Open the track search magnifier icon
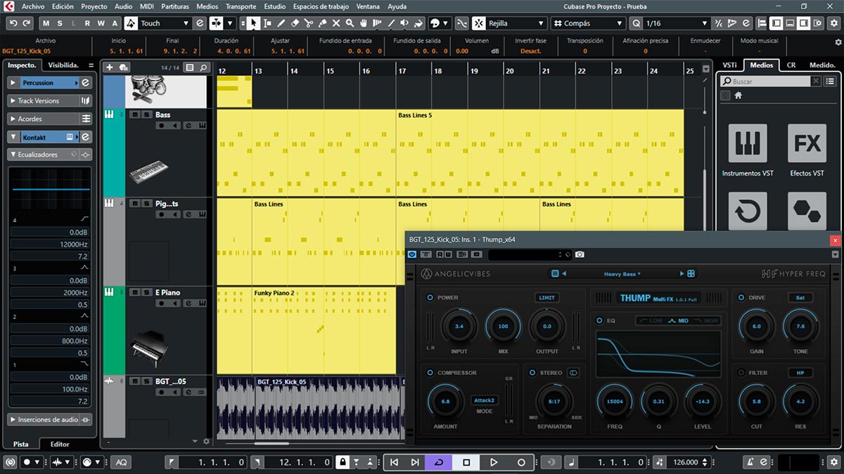The height and width of the screenshot is (474, 844). point(203,67)
